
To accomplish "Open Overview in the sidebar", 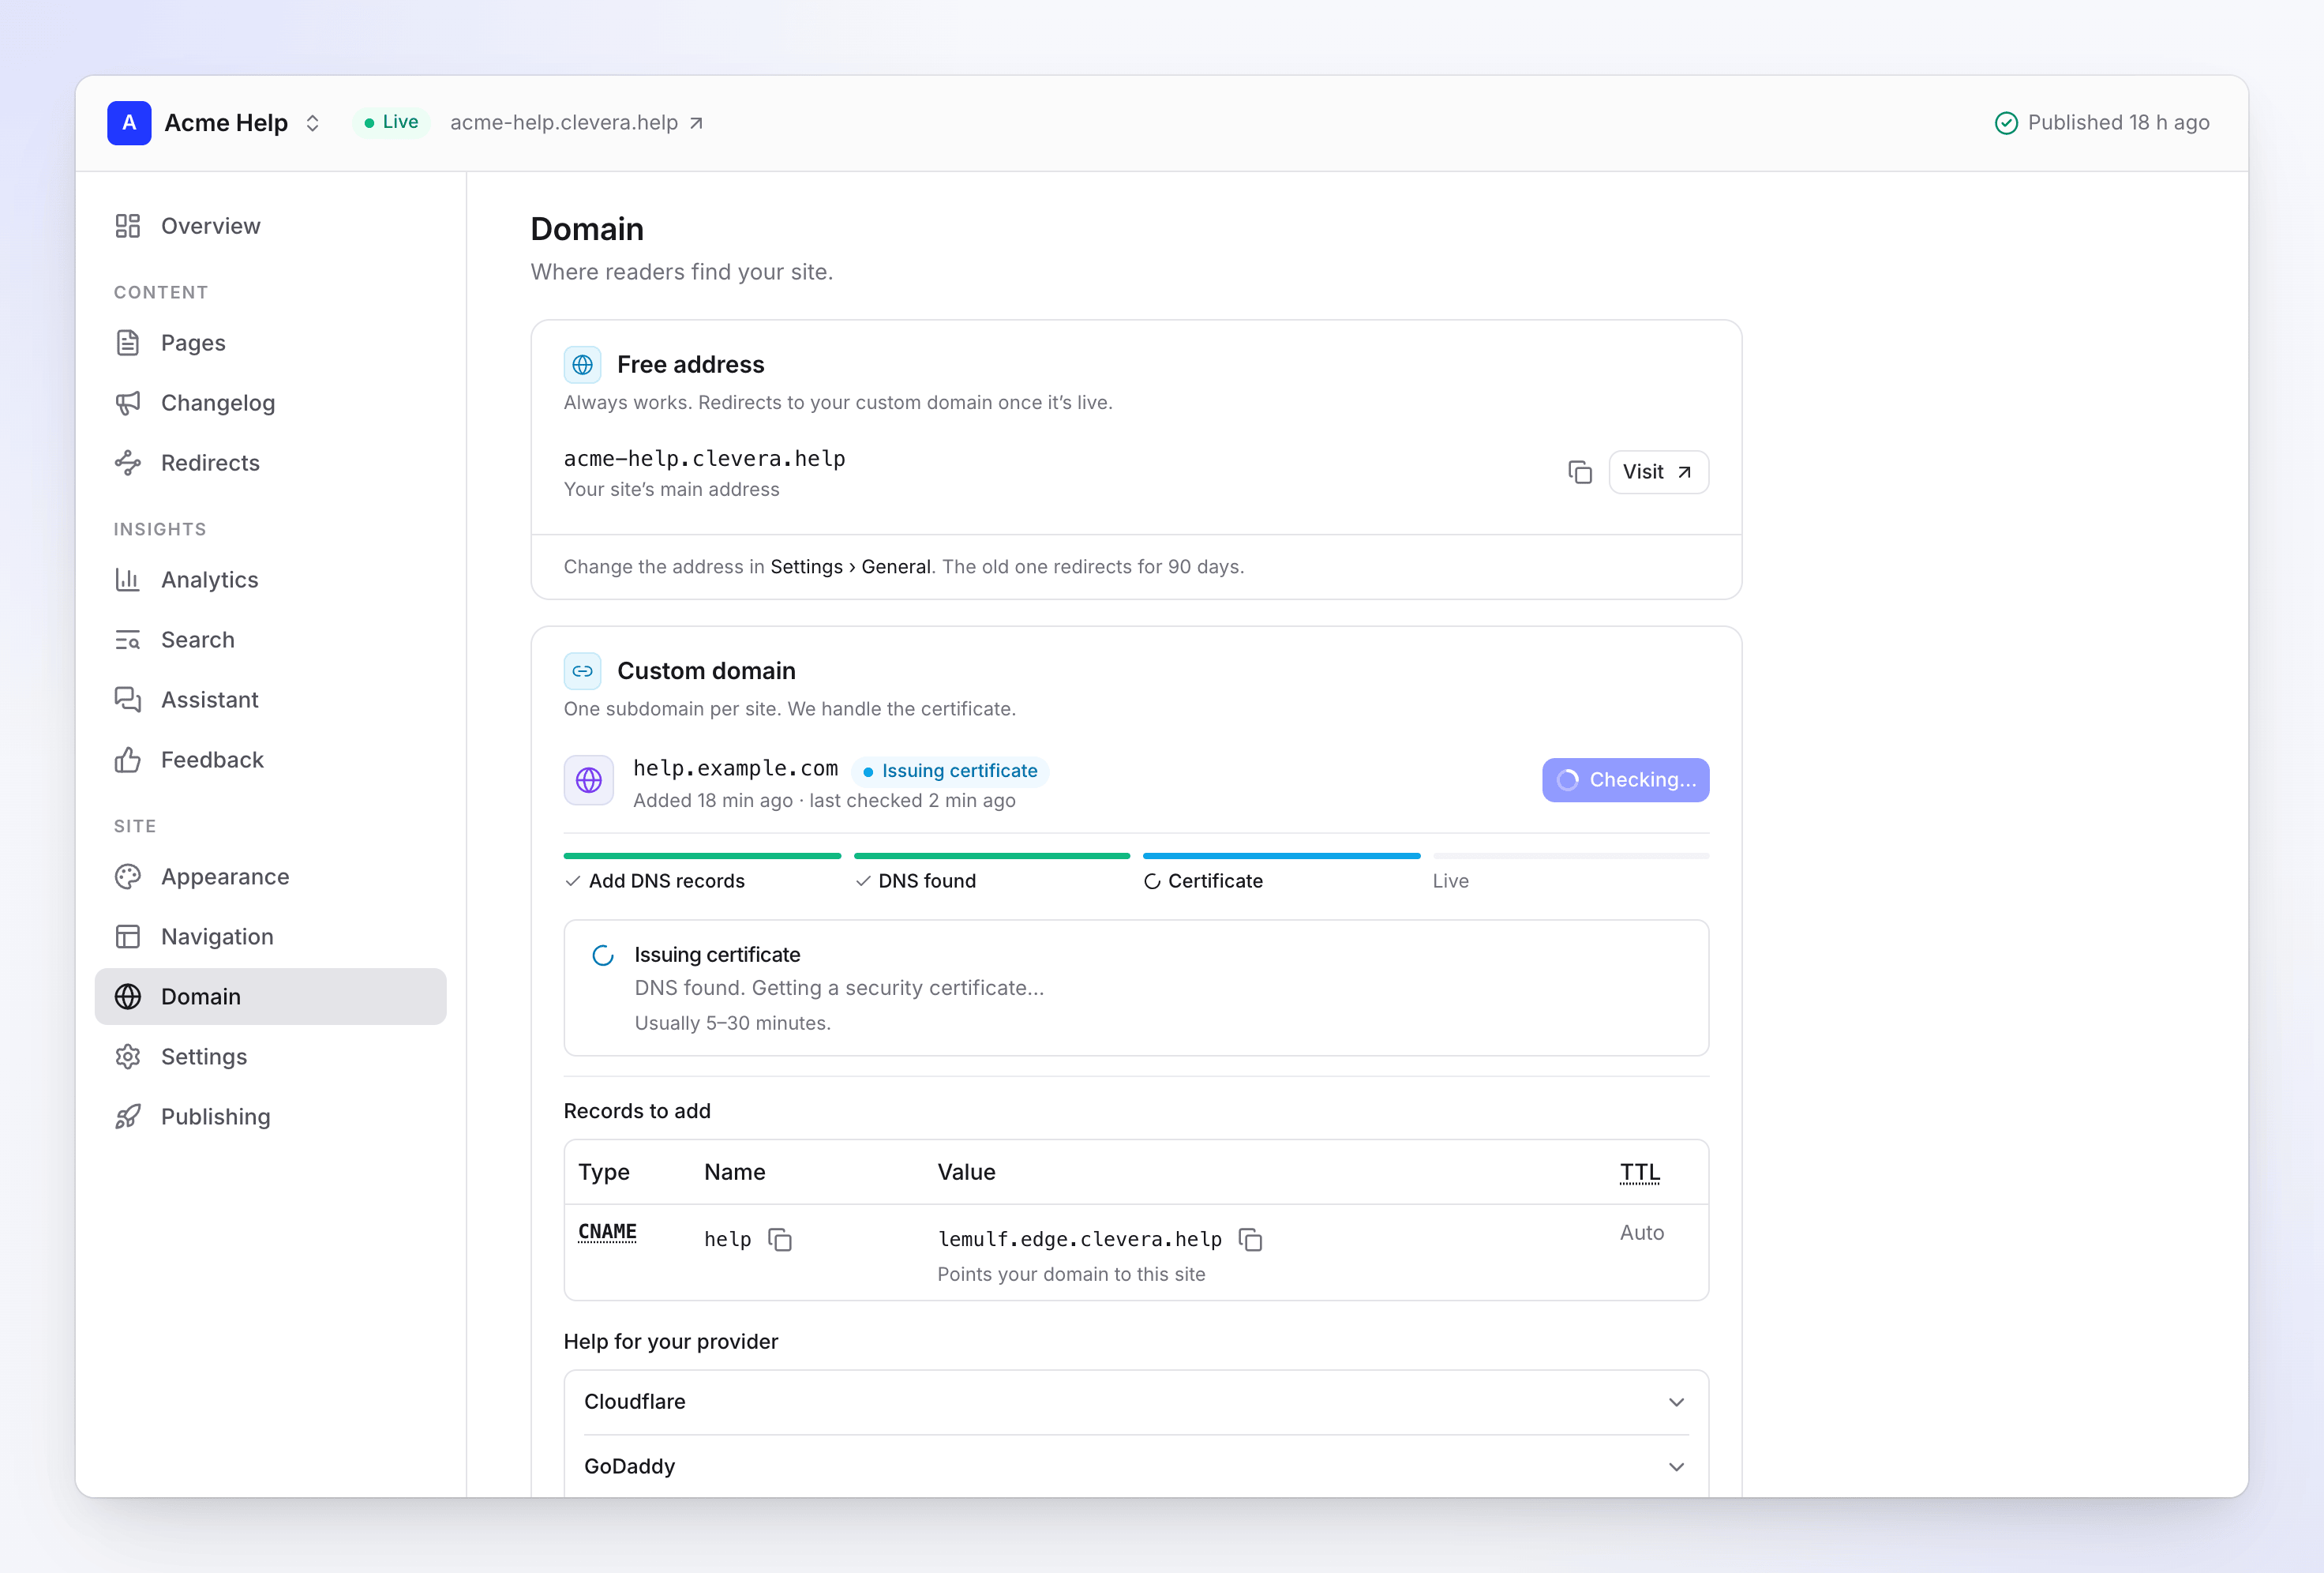I will pos(271,226).
